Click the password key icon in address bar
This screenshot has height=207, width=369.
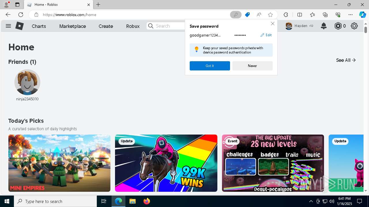point(236,15)
